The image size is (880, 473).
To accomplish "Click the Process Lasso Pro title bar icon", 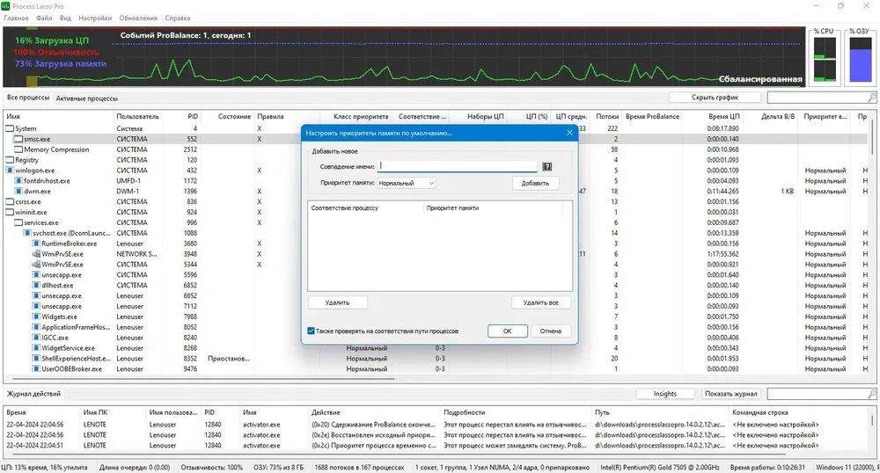I will click(x=5, y=6).
